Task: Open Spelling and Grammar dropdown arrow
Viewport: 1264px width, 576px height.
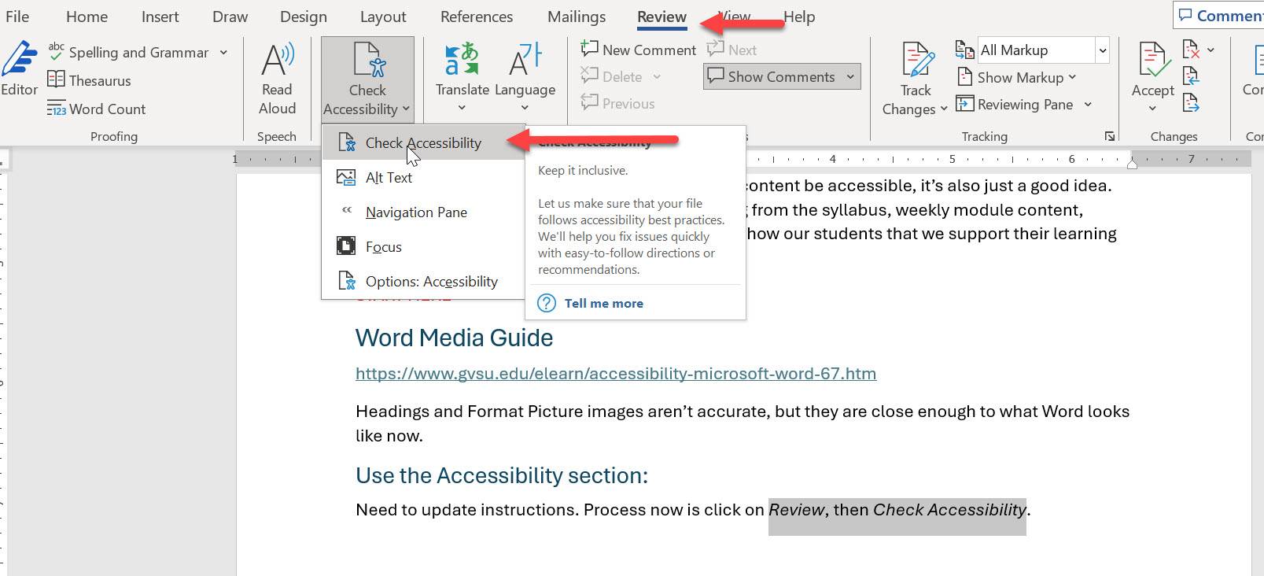Action: pyautogui.click(x=223, y=53)
